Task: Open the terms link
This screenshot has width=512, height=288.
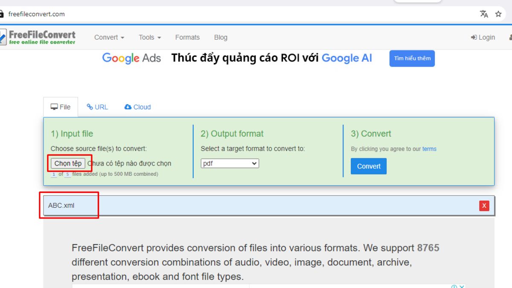Action: click(x=429, y=149)
